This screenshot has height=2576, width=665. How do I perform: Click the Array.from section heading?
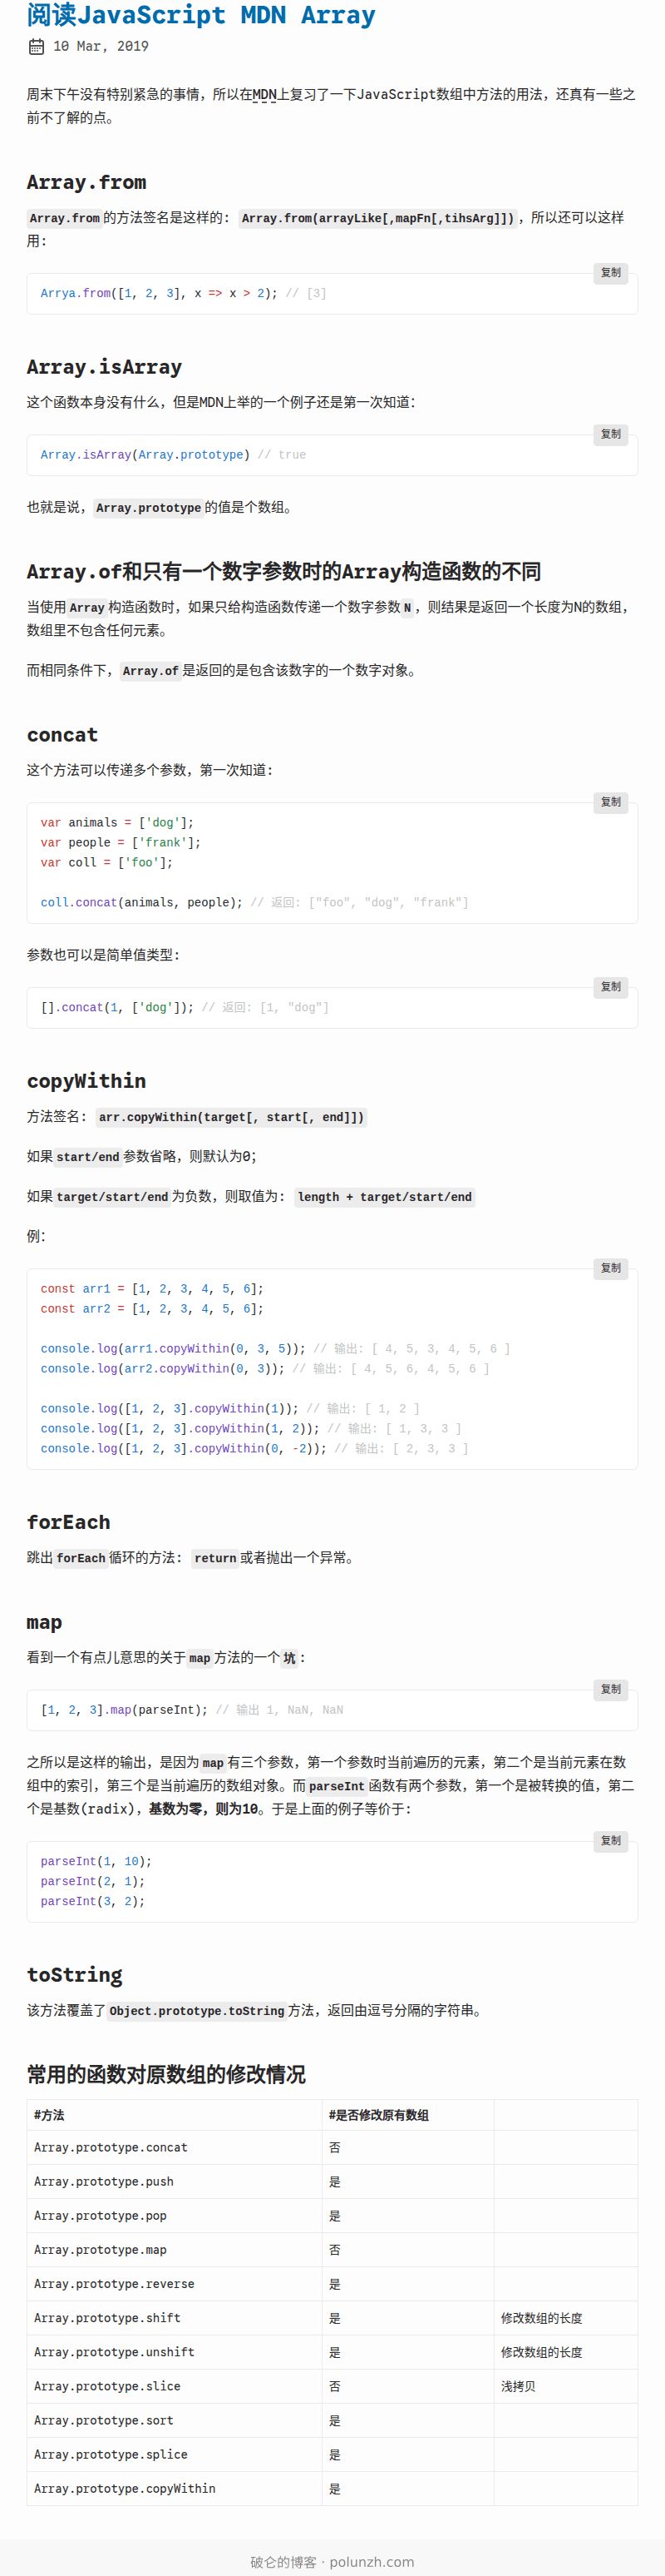point(86,182)
